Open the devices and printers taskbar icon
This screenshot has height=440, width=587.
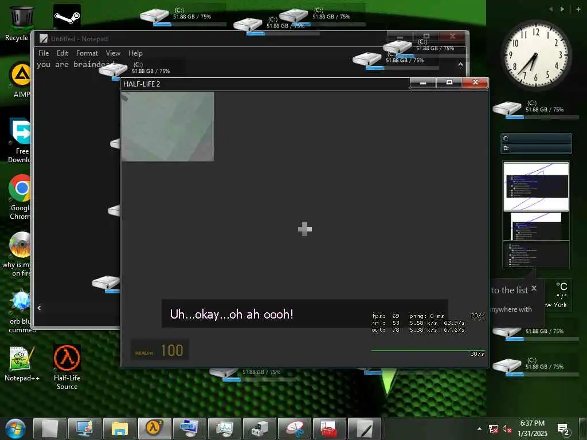(260, 429)
